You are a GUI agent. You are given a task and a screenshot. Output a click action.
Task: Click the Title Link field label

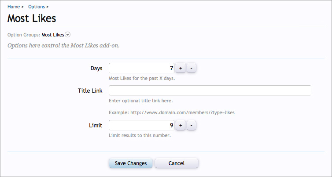click(90, 90)
